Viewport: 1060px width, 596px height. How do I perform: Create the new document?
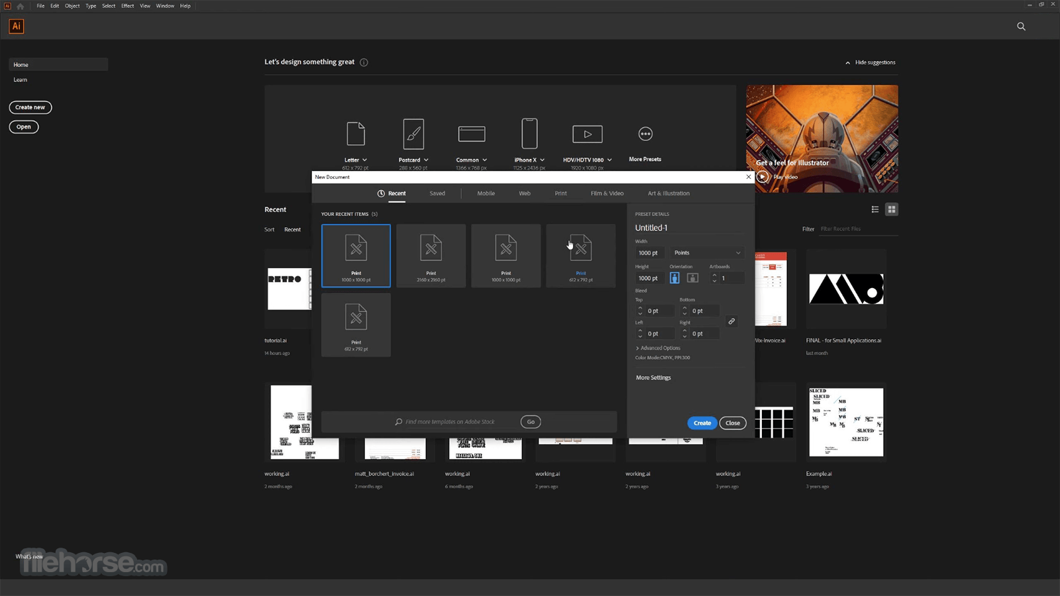click(x=702, y=422)
